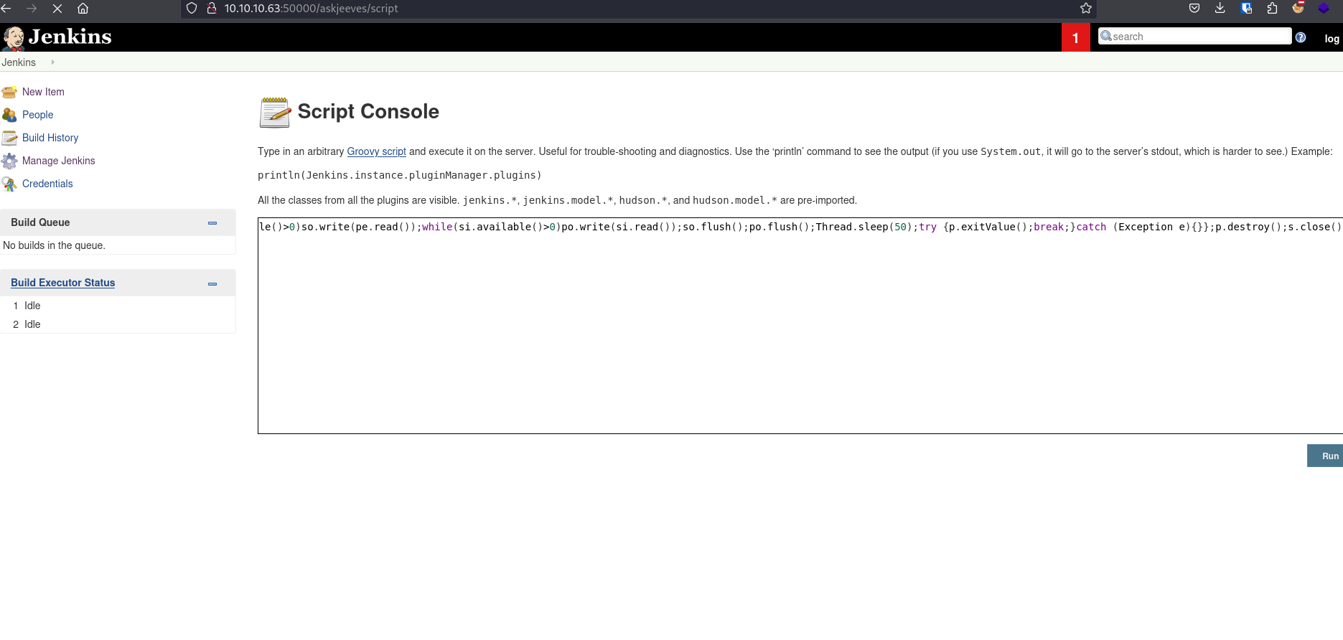This screenshot has width=1343, height=640.
Task: Open the extensions puzzle-piece menu
Action: 1272,9
